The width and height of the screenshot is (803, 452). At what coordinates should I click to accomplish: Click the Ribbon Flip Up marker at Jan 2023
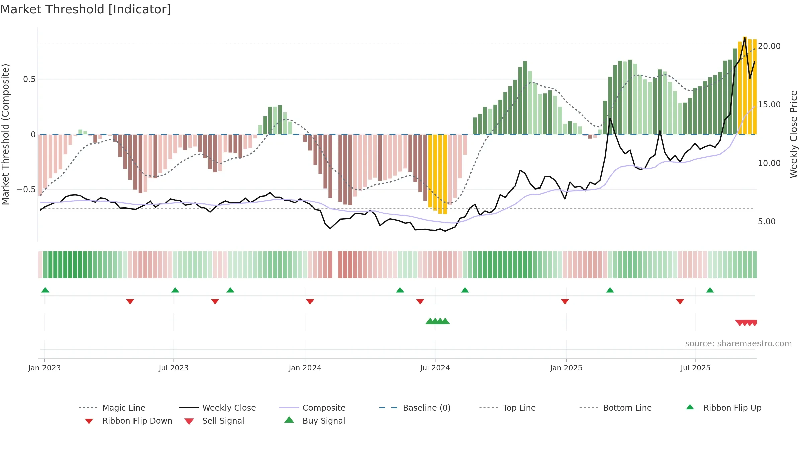pyautogui.click(x=45, y=290)
